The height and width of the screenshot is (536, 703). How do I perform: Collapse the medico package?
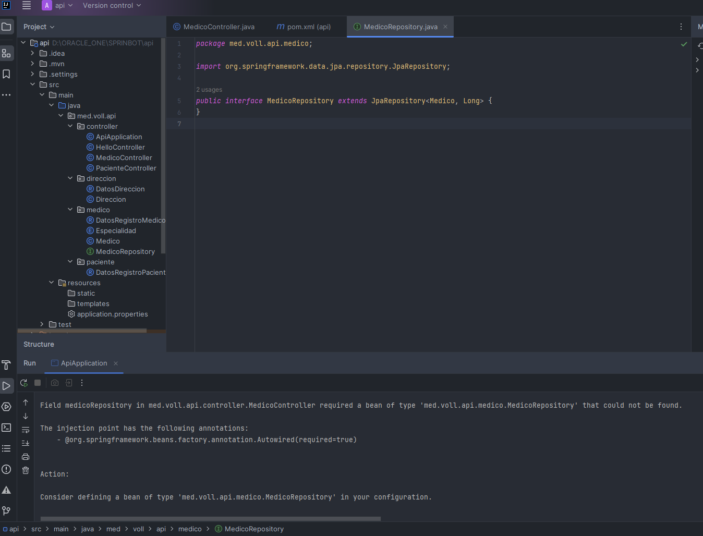(x=70, y=210)
